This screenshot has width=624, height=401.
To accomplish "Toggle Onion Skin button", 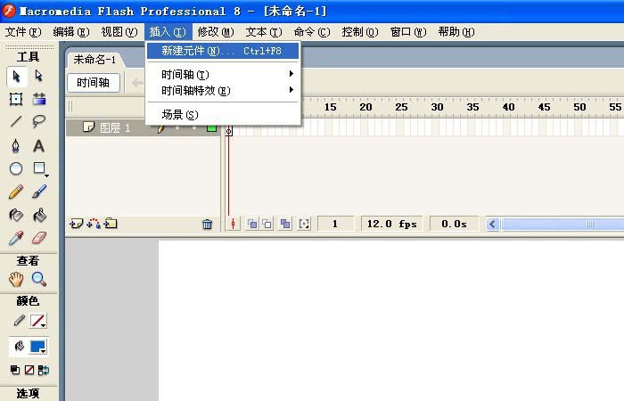I will coord(252,224).
